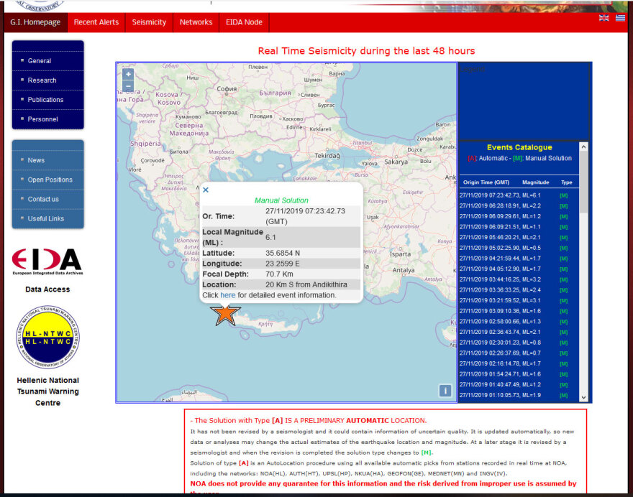The width and height of the screenshot is (633, 497).
Task: Open the Recent Alerts tab
Action: pos(96,22)
